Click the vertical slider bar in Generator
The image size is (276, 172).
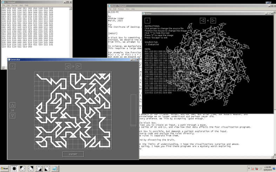(133, 110)
